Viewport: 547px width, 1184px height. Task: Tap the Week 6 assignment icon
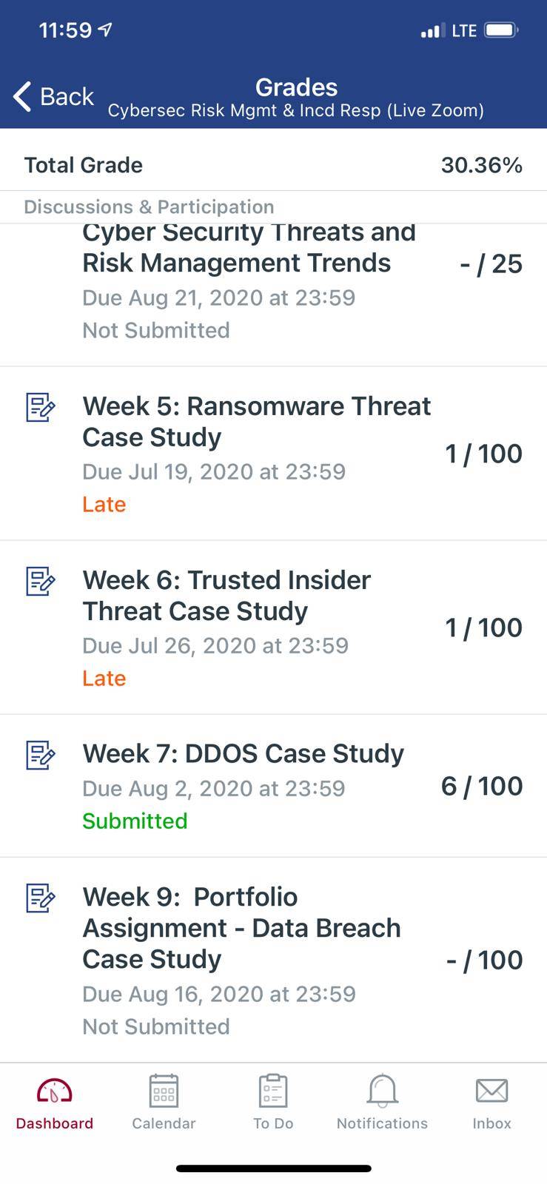pos(41,581)
